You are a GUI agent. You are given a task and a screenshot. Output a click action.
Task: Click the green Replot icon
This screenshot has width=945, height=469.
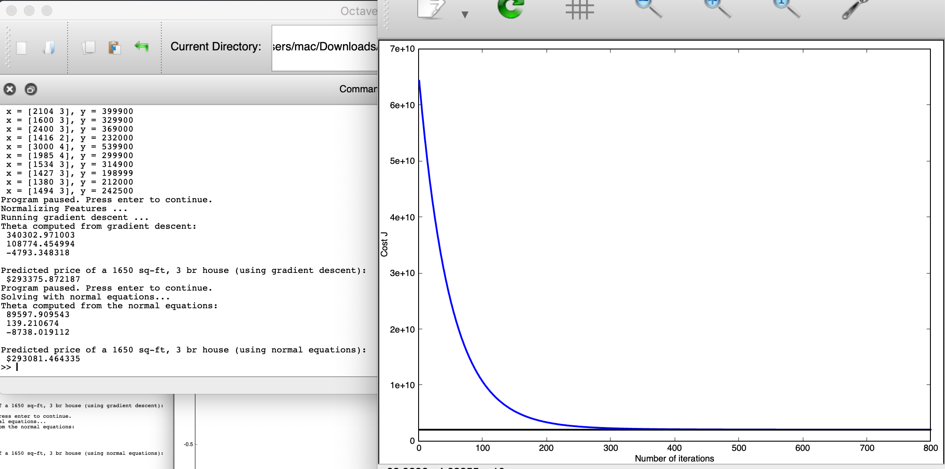coord(511,9)
